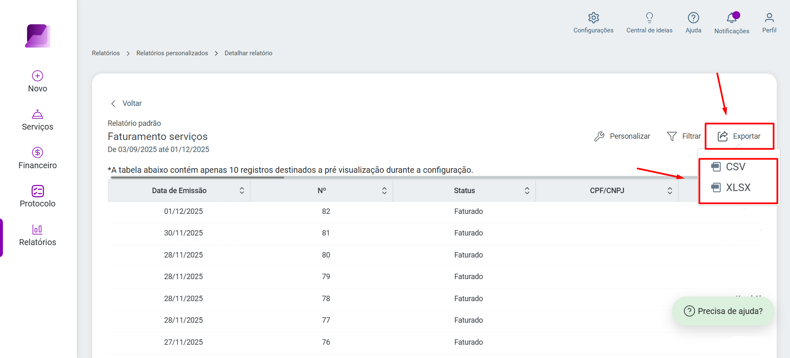The width and height of the screenshot is (790, 358).
Task: Click the Personalizar wrench icon
Action: (x=600, y=136)
